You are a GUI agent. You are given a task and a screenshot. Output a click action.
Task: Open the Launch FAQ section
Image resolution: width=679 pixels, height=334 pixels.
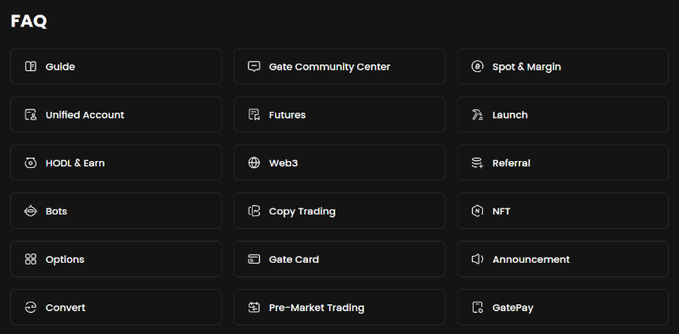(x=563, y=114)
